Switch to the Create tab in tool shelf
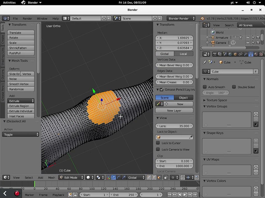The width and height of the screenshot is (265, 198). coord(3,39)
